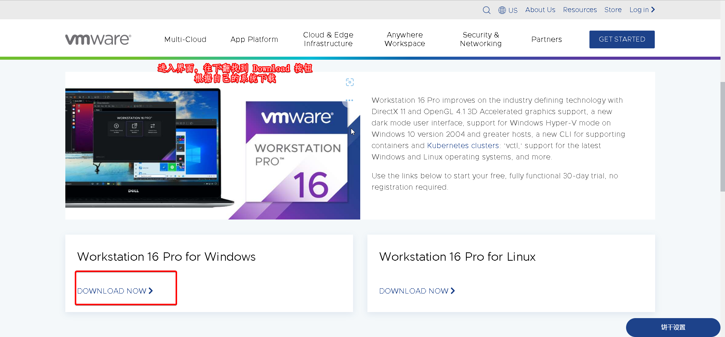Viewport: 725px width, 337px height.
Task: Open the cookie settings button
Action: pos(673,327)
